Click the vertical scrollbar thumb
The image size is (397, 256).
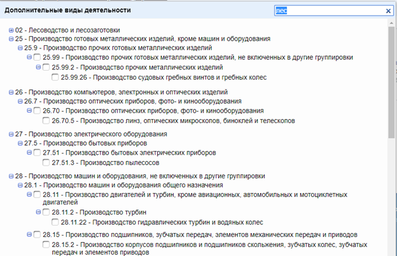(391, 83)
